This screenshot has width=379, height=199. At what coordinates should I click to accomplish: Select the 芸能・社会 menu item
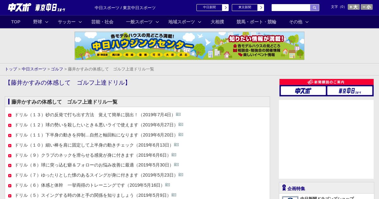tap(102, 22)
